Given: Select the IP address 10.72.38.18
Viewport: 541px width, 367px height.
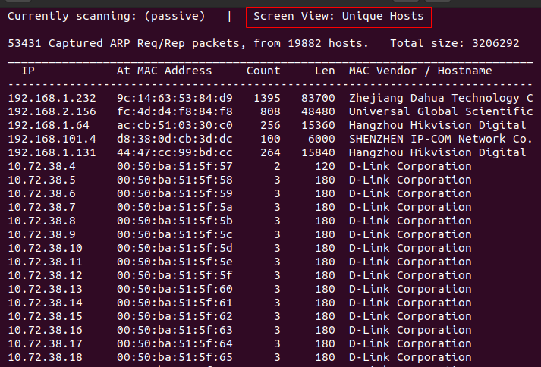Looking at the screenshot, I should pos(46,357).
